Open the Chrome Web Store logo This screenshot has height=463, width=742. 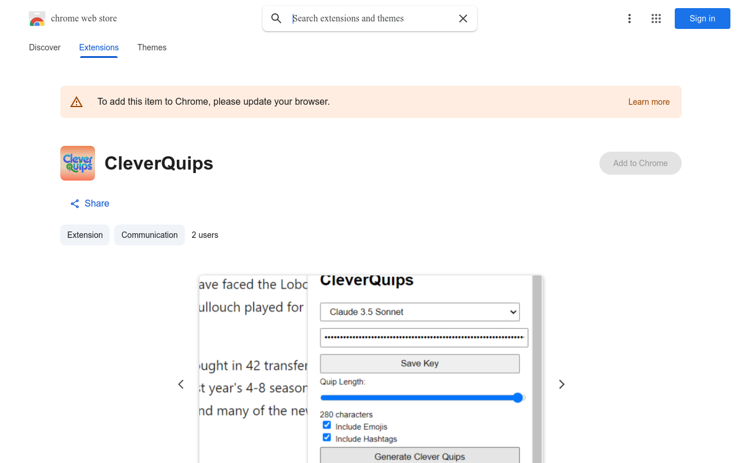coord(37,19)
